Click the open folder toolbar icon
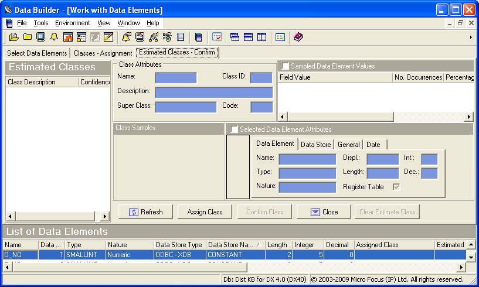This screenshot has width=479, height=287. point(14,37)
